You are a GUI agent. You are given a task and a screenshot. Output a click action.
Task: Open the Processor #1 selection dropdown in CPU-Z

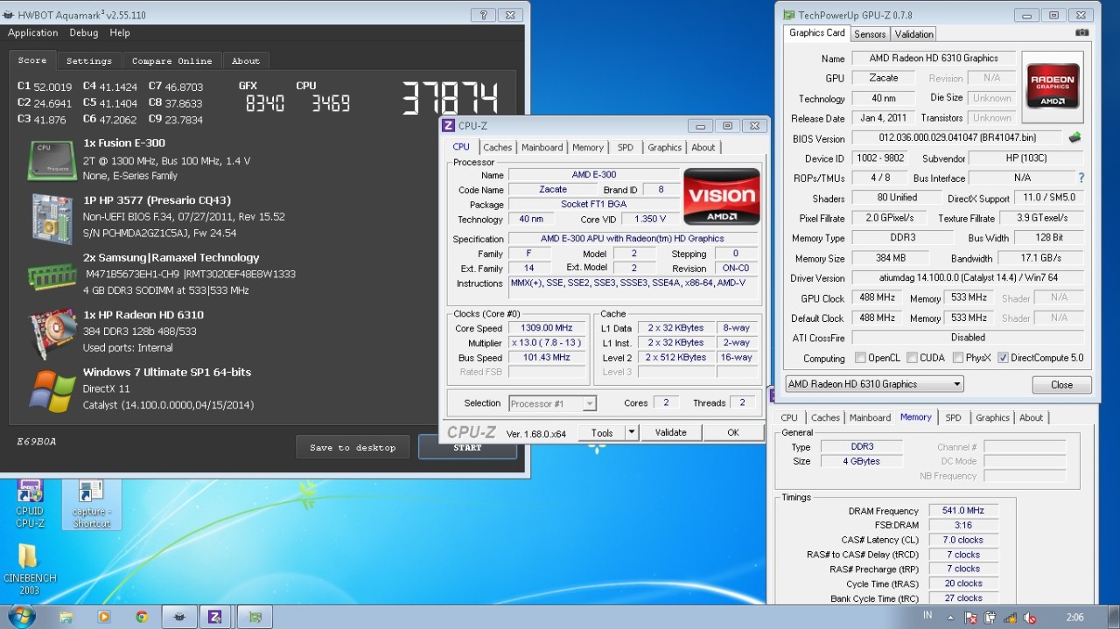[x=552, y=403]
